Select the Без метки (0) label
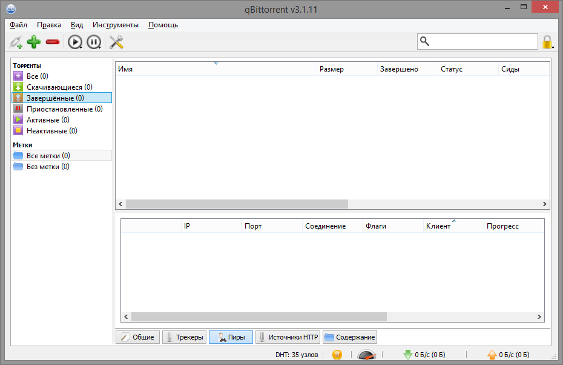This screenshot has width=563, height=365. 62,167
